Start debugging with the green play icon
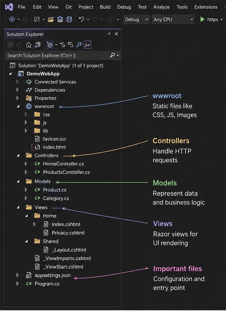 point(202,19)
